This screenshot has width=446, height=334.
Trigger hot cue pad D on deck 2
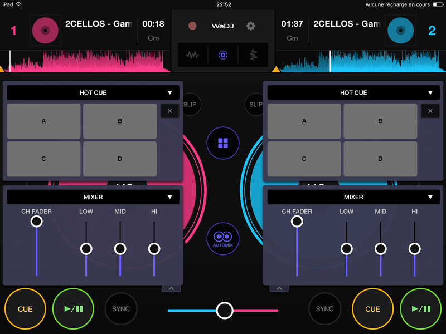coord(380,159)
